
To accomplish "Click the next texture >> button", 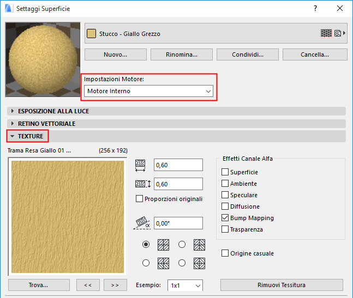I will coord(115,285).
